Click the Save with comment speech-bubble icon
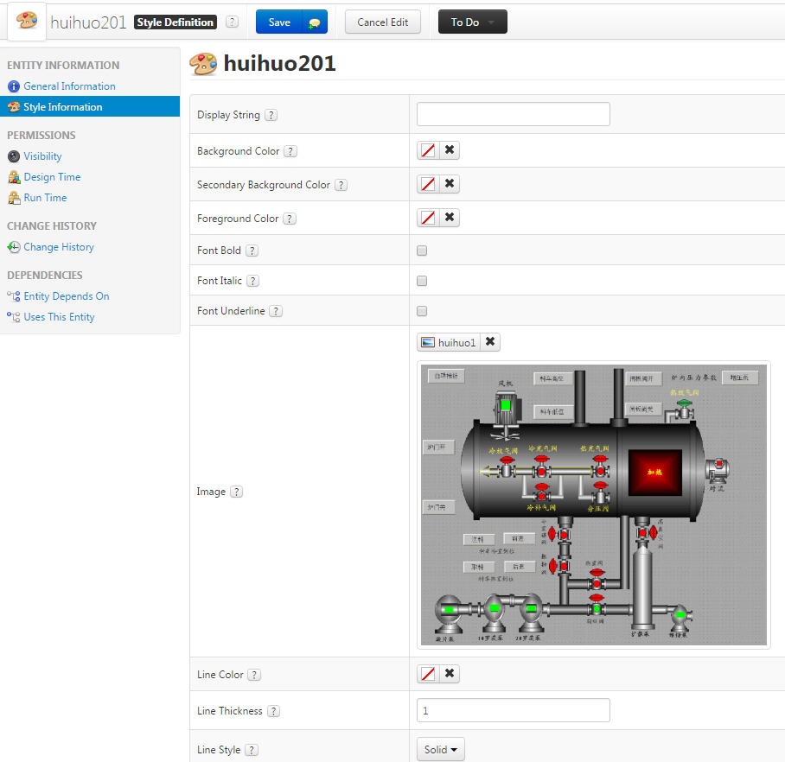This screenshot has height=762, width=785. point(315,22)
